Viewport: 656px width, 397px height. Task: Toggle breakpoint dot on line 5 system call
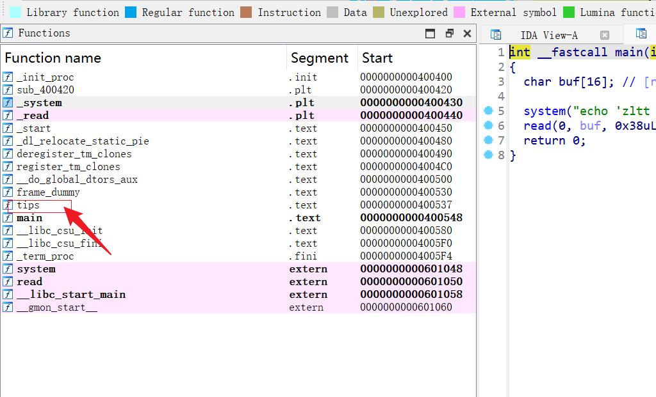click(488, 111)
